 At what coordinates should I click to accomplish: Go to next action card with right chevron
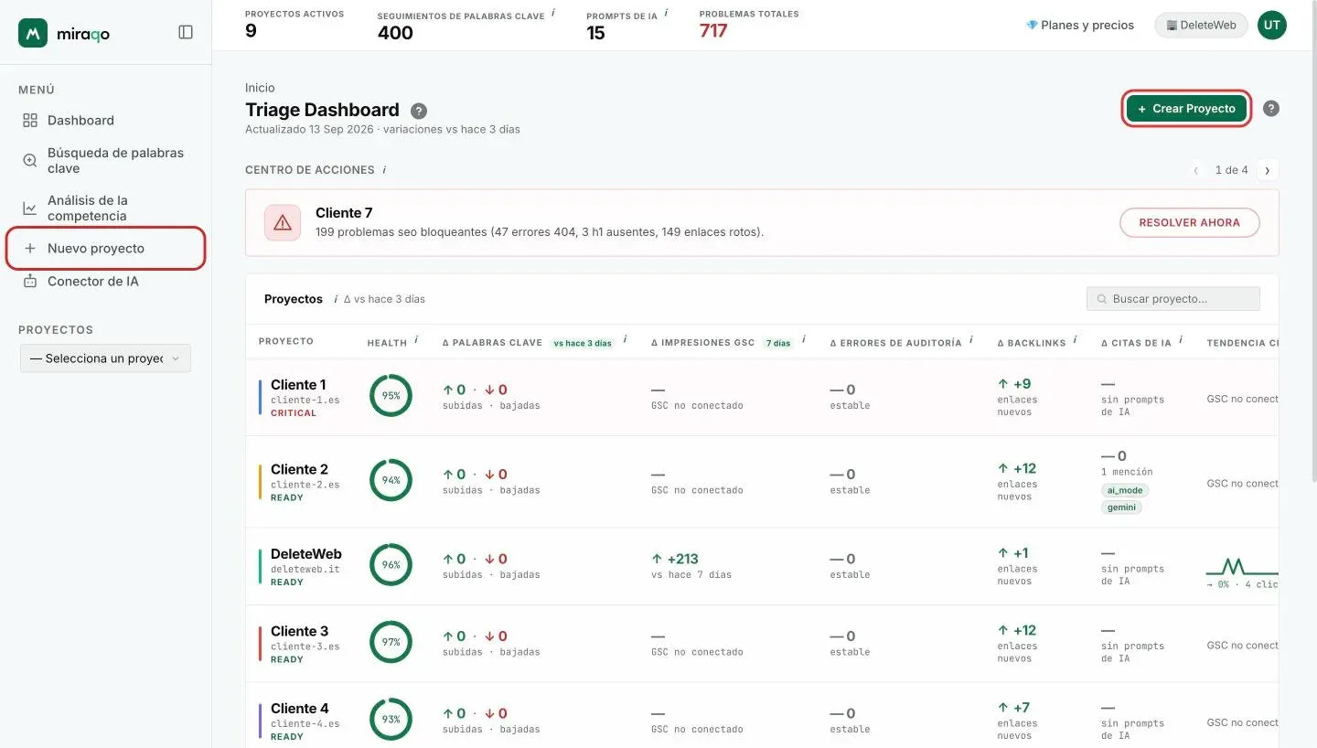1268,170
